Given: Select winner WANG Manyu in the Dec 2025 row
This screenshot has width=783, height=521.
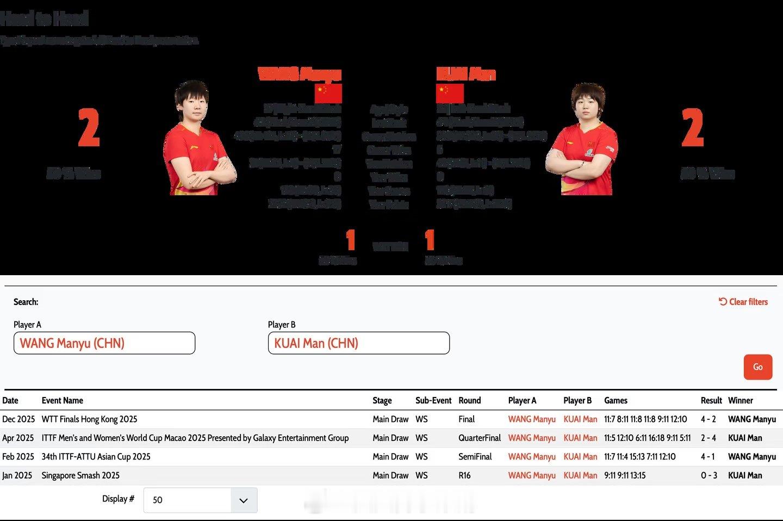Looking at the screenshot, I should 752,419.
